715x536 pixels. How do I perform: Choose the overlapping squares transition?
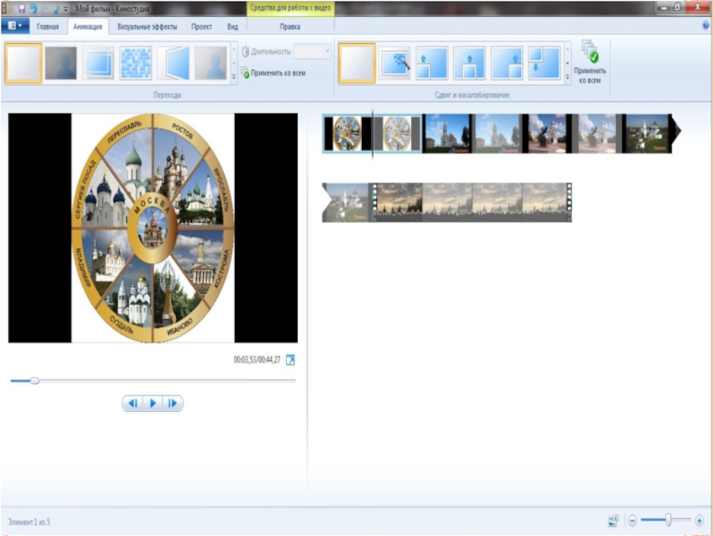tap(98, 63)
